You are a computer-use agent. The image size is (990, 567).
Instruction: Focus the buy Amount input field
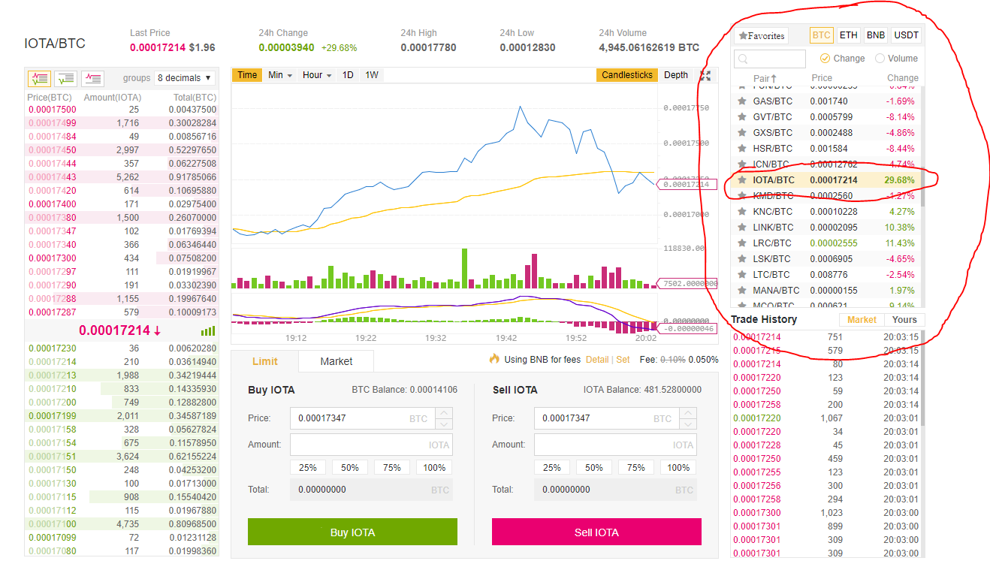pos(371,445)
